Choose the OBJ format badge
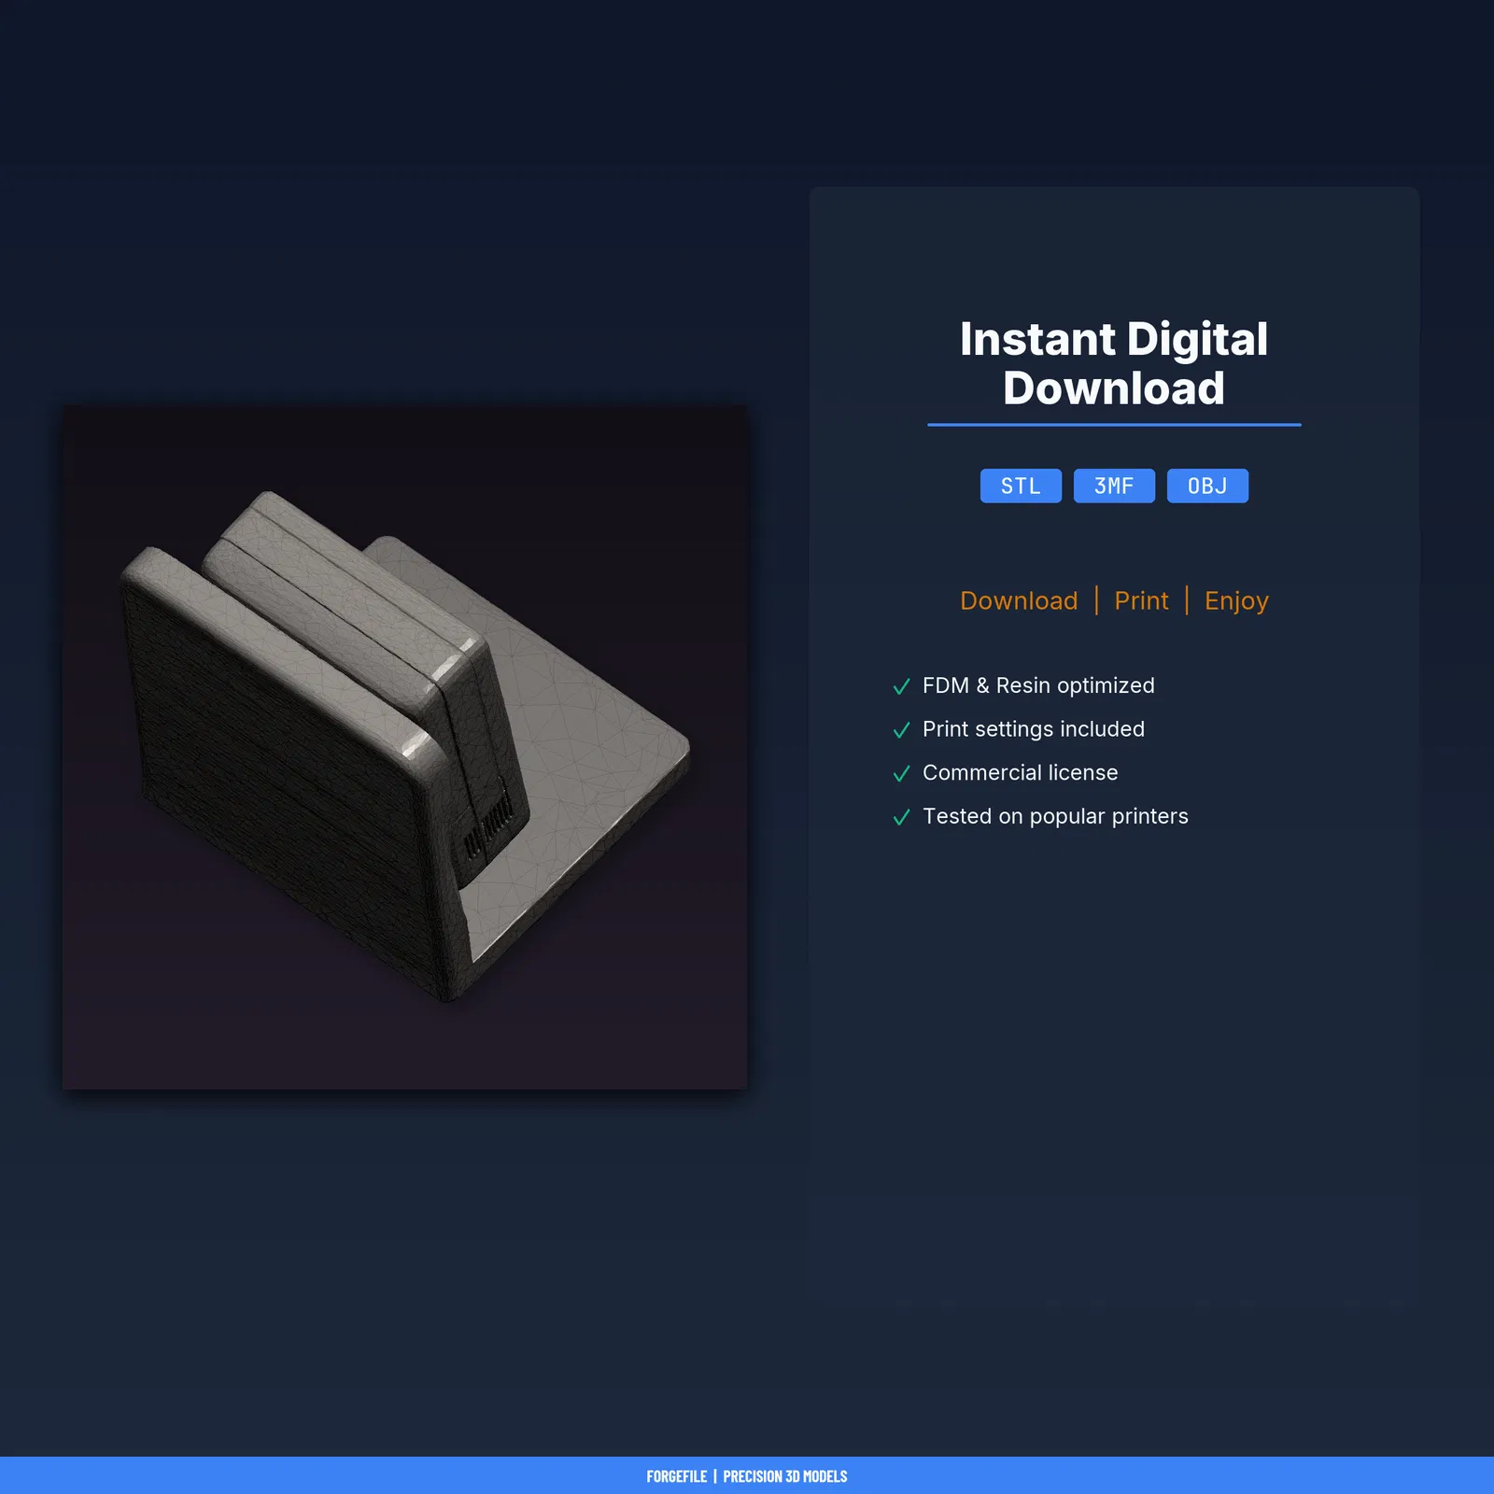Screen dimensions: 1494x1494 [x=1207, y=486]
